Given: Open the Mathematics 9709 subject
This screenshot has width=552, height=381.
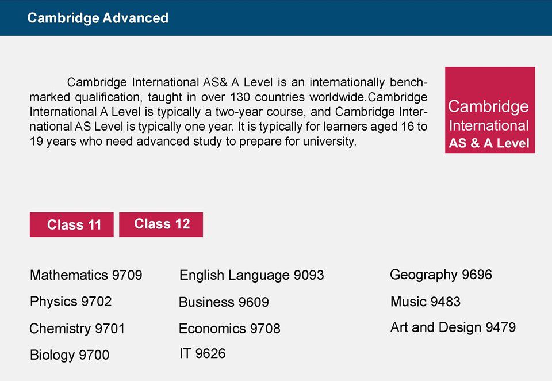Looking at the screenshot, I should click(x=86, y=275).
